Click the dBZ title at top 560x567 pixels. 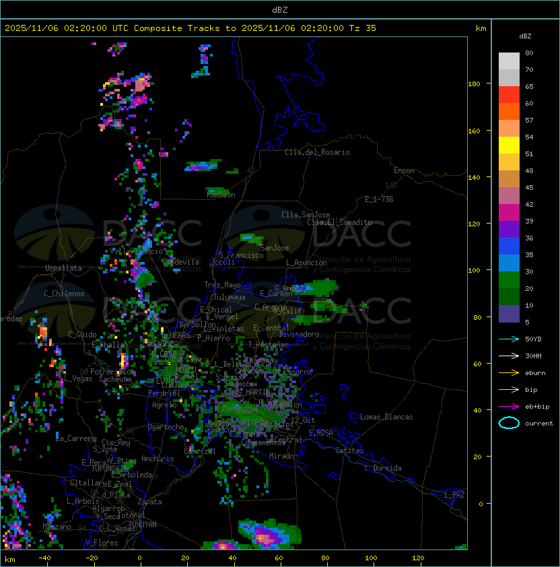click(280, 9)
